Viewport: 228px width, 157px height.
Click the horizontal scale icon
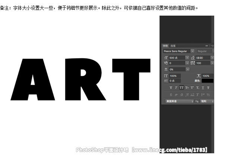point(199,76)
